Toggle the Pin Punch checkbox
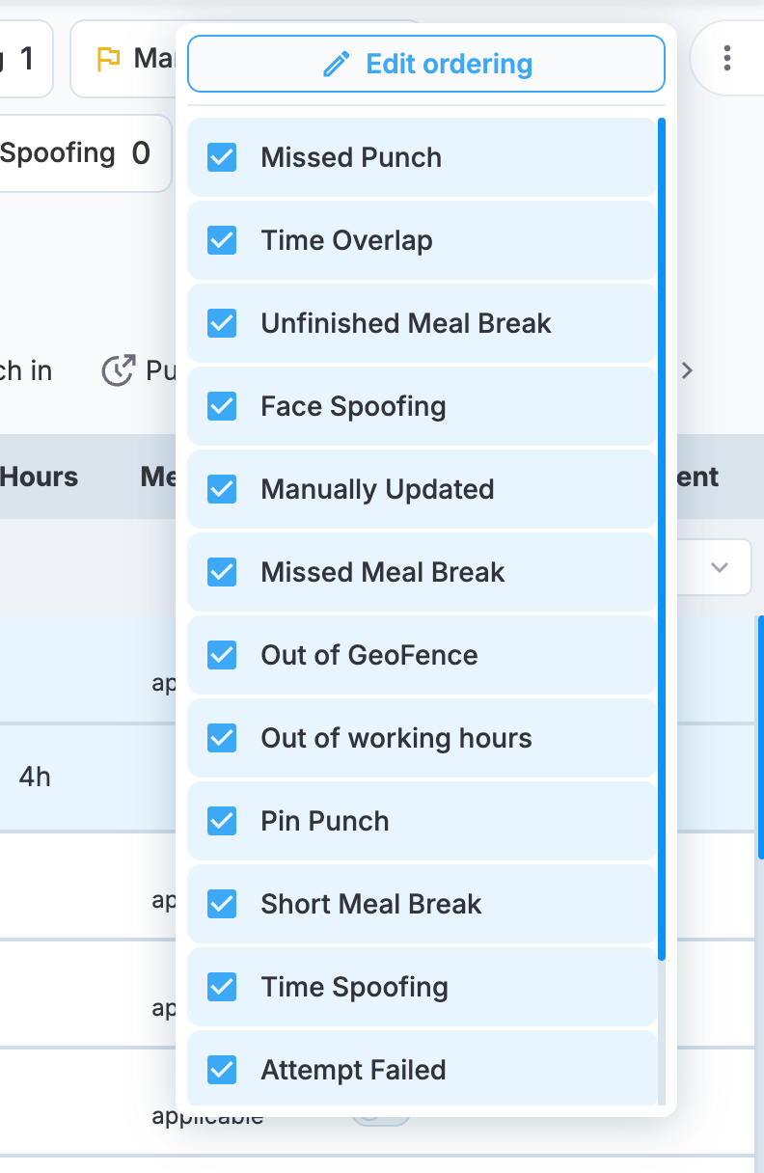 coord(222,821)
